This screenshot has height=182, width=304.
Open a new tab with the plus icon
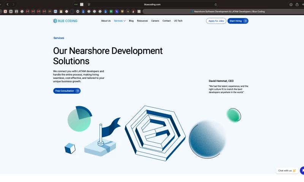click(303, 5)
